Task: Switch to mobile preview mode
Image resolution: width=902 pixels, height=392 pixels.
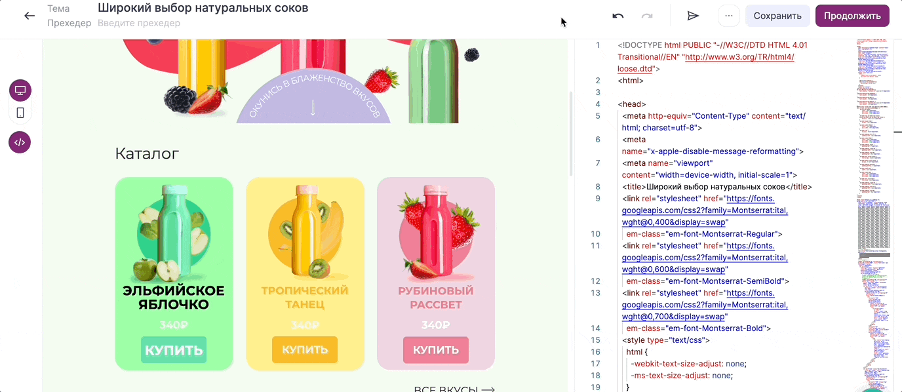Action: [20, 113]
